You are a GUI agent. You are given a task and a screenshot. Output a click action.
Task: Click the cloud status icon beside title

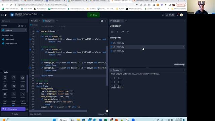pyautogui.click(x=42, y=15)
